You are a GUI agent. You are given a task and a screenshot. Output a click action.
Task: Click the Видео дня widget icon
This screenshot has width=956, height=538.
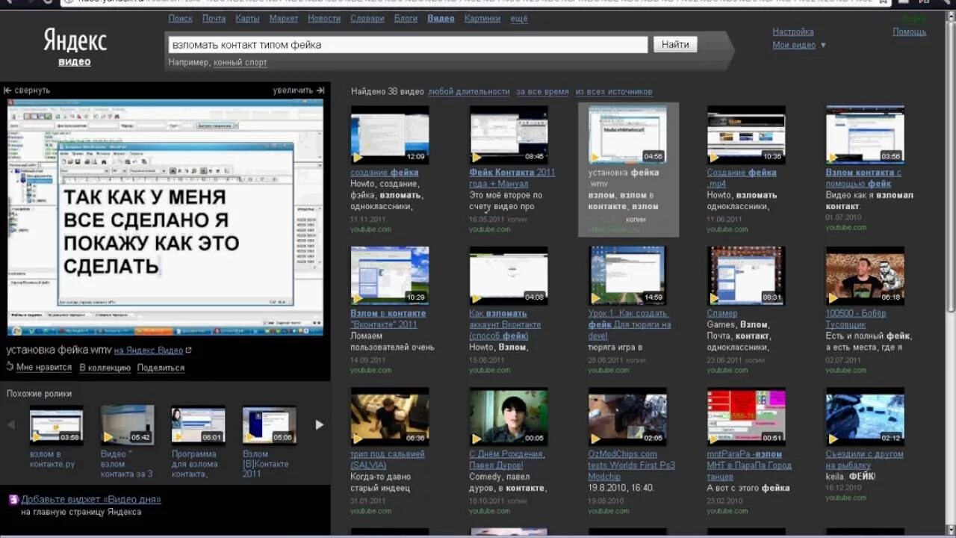pyautogui.click(x=13, y=500)
